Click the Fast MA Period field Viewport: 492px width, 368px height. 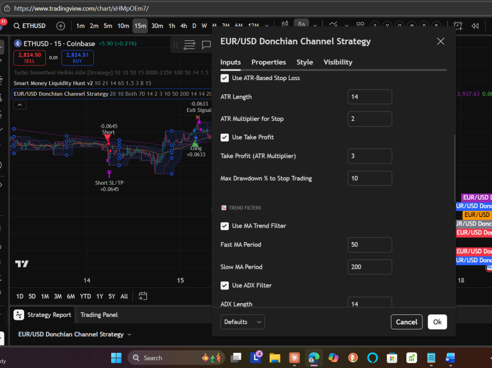(369, 245)
